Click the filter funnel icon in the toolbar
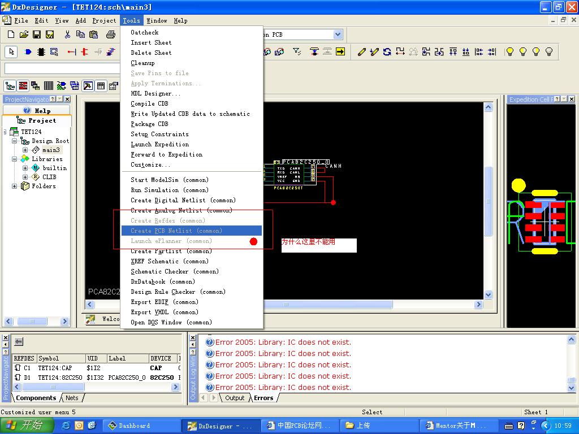This screenshot has width=579, height=434. click(297, 52)
